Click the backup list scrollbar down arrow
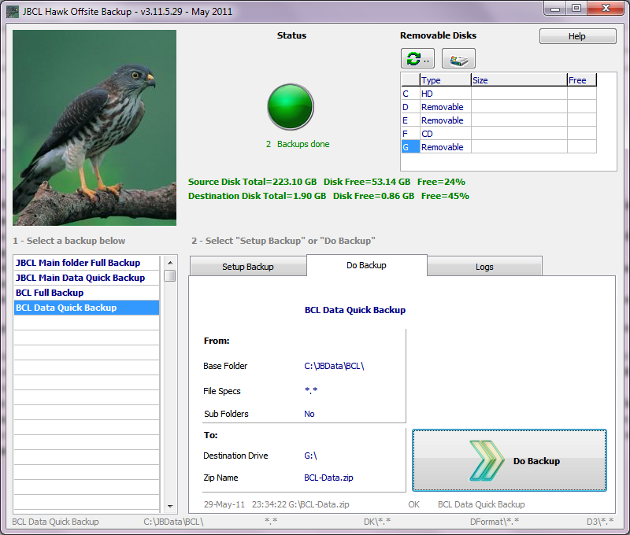Image resolution: width=630 pixels, height=535 pixels. pos(169,506)
